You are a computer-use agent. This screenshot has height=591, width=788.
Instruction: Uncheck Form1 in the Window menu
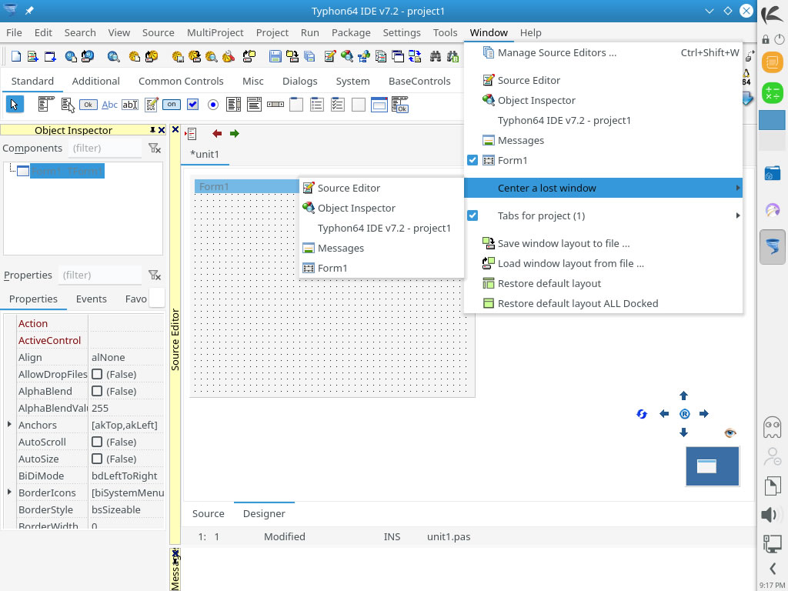tap(472, 160)
